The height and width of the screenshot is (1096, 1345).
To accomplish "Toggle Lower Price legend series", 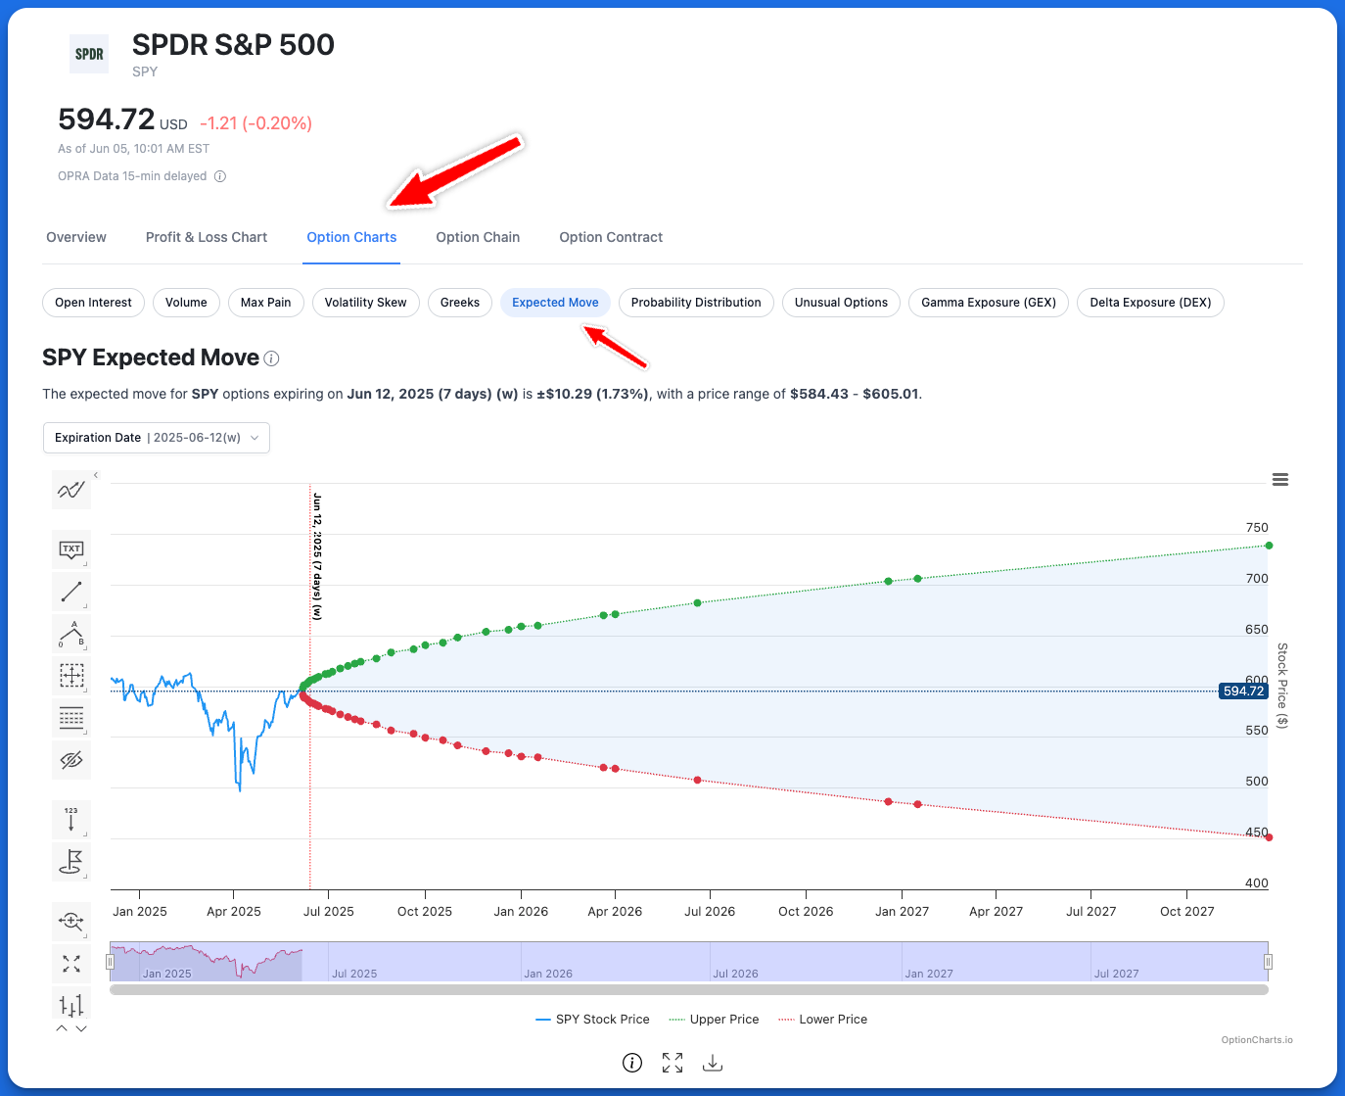I will 823,1020.
